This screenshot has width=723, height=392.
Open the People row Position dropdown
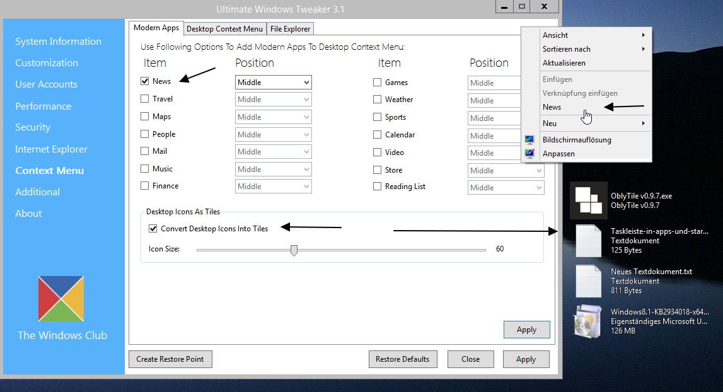point(274,135)
